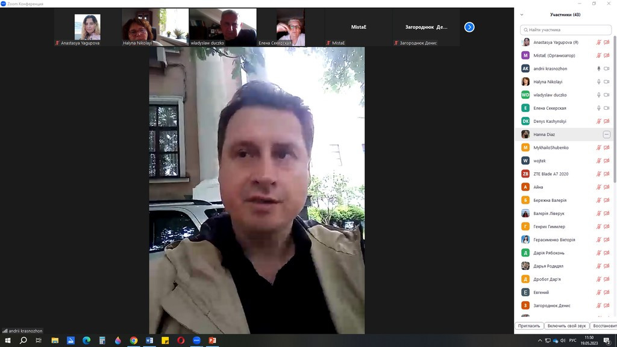Click muted mic icon for Евгений
The height and width of the screenshot is (347, 617).
point(598,292)
